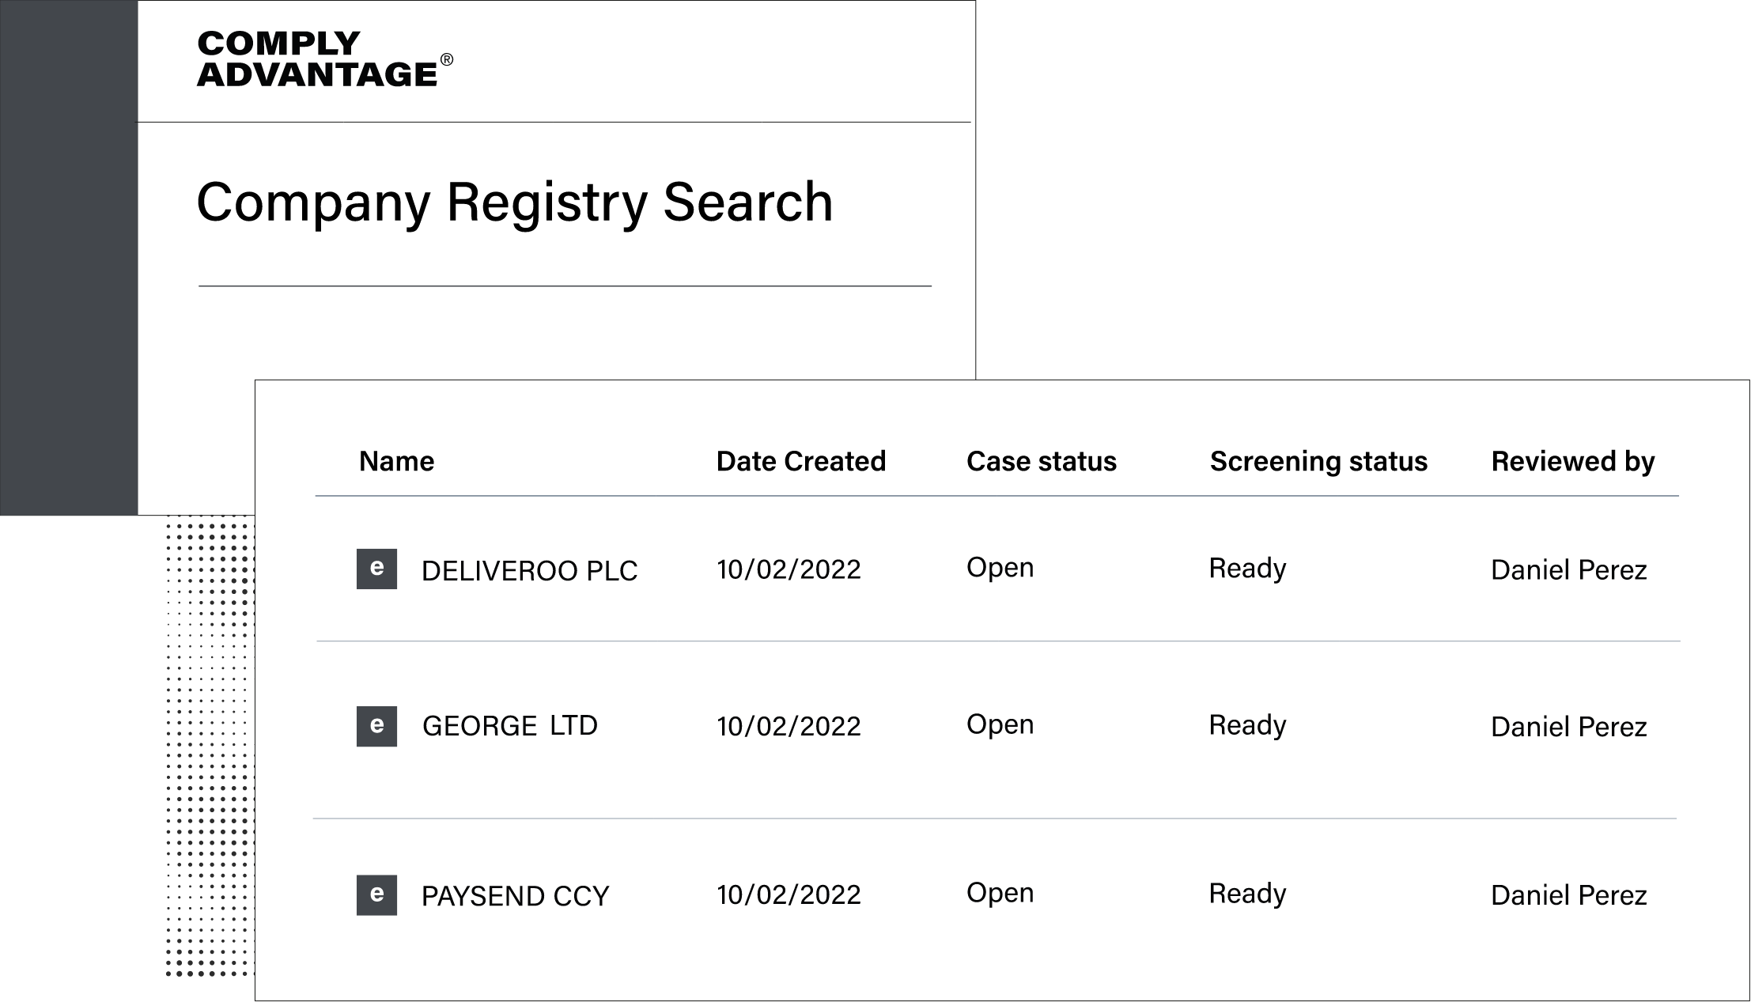Click the dark left sidebar panel
This screenshot has width=1751, height=1002.
(x=69, y=257)
